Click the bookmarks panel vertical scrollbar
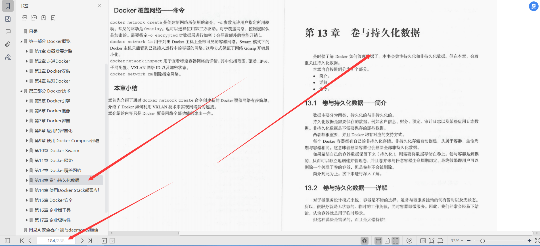This screenshot has width=540, height=246. (106, 138)
